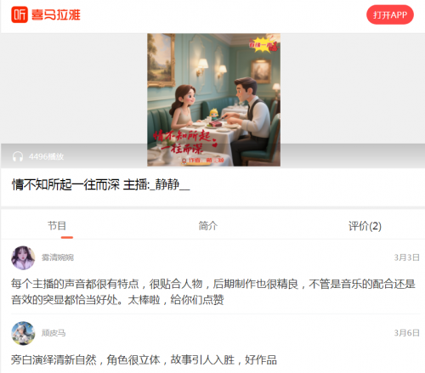
Task: Click the orange 听 Ximalaya logo icon
Action: 20,14
